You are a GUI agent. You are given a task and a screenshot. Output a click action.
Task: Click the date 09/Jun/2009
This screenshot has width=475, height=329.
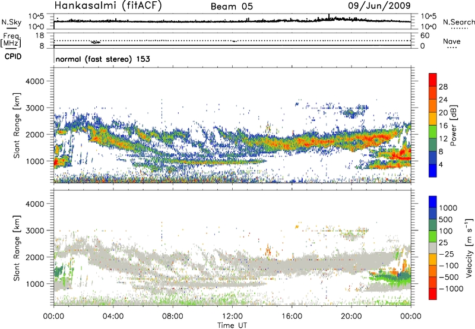pos(379,6)
